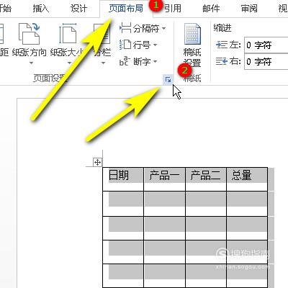Click the 行号 line numbers icon
Image resolution: width=288 pixels, height=288 pixels.
pyautogui.click(x=125, y=45)
